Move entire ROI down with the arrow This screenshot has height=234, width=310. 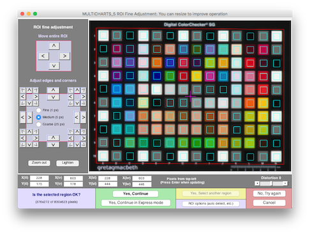pos(54,66)
